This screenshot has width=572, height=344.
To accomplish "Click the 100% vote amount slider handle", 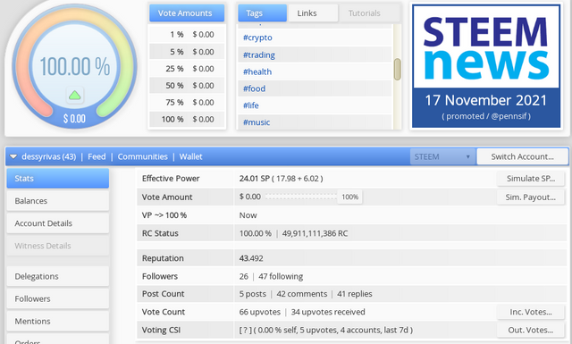I will point(349,197).
